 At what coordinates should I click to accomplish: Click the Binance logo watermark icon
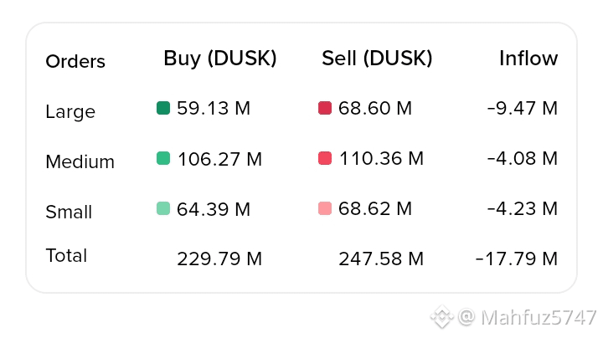pyautogui.click(x=442, y=317)
